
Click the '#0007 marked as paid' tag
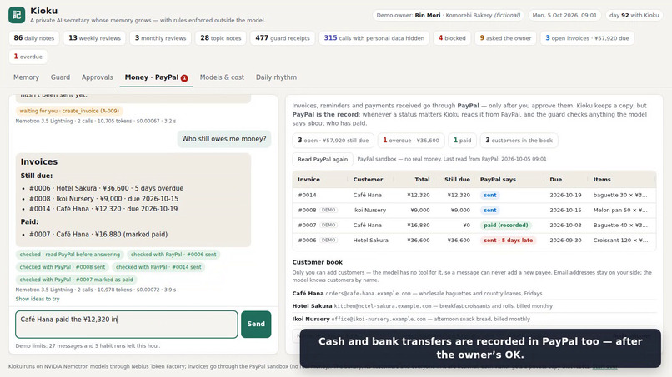(76, 280)
